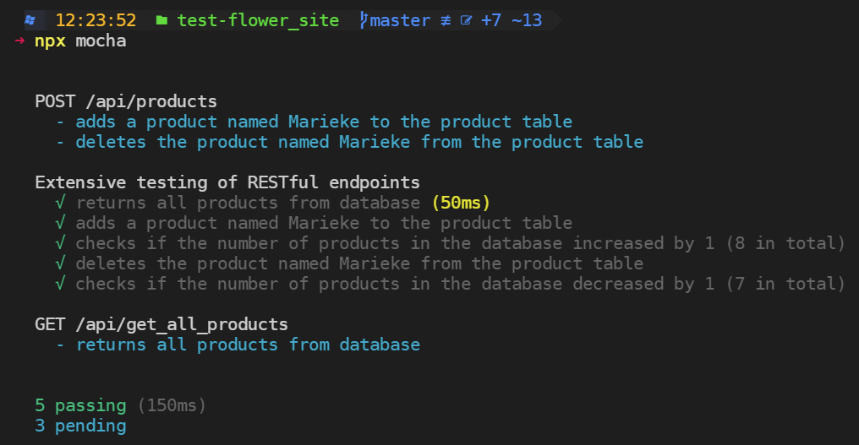The height and width of the screenshot is (445, 859).
Task: Click the 5 passing summary line
Action: click(x=121, y=405)
